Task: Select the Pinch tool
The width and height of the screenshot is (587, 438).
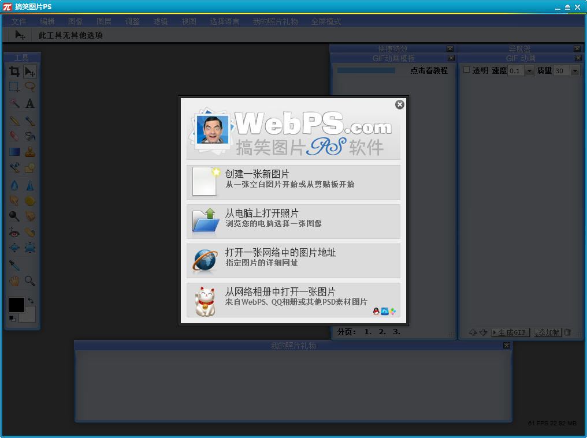Action: pos(30,248)
